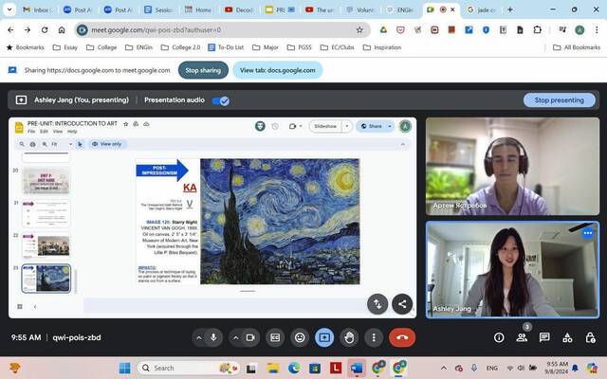Switch to the Home tab
The width and height of the screenshot is (607, 379).
point(198,9)
